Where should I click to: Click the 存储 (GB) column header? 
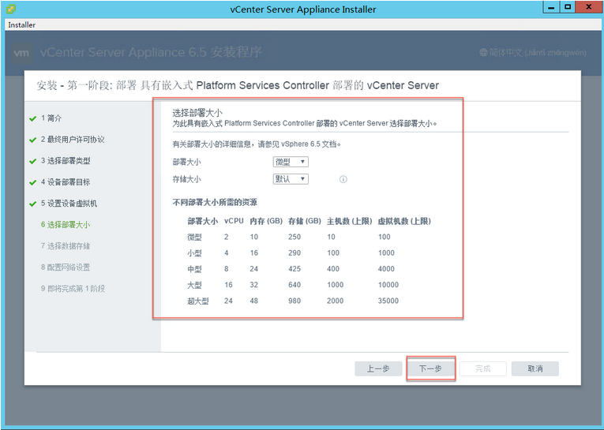305,221
